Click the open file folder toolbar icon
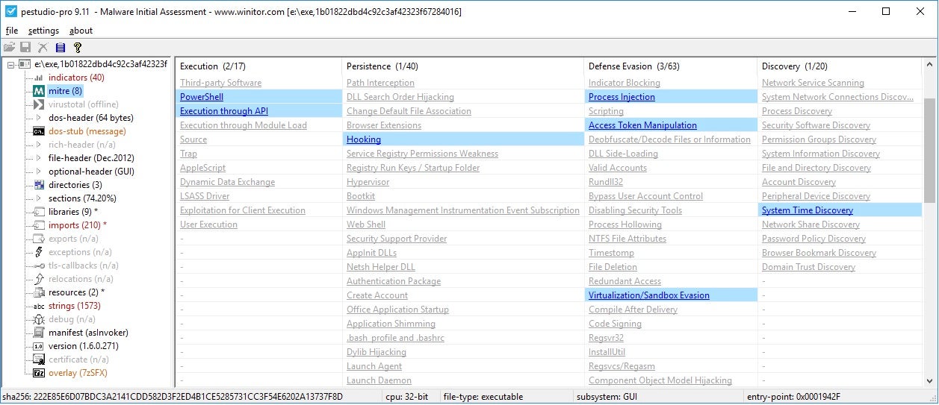 pyautogui.click(x=9, y=48)
